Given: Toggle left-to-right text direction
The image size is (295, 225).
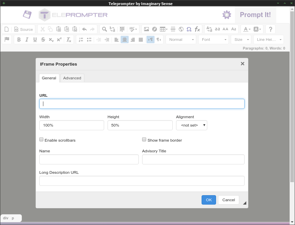Looking at the screenshot, I should coord(151,40).
